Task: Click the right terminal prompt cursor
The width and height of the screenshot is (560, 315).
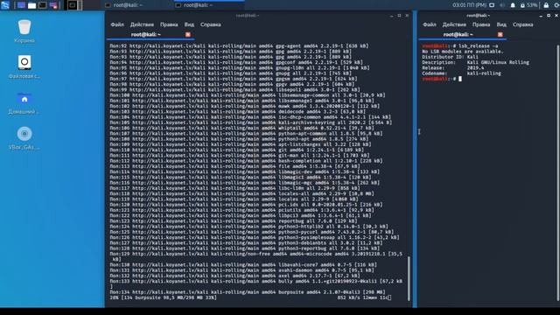Action: pos(460,79)
